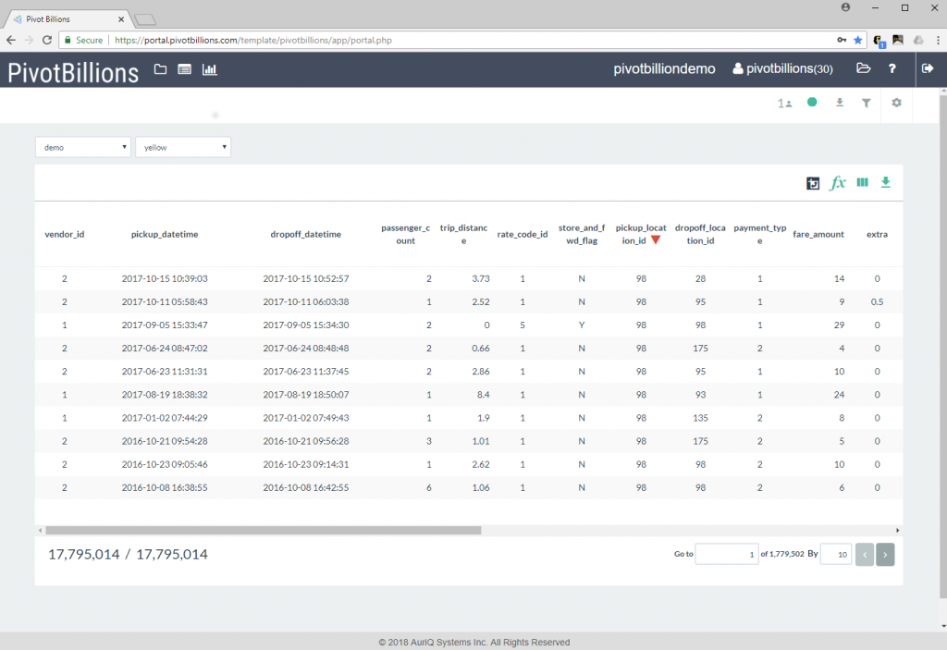The width and height of the screenshot is (947, 650).
Task: Click the cell 2017-09-05 15:34:30
Action: coord(305,325)
